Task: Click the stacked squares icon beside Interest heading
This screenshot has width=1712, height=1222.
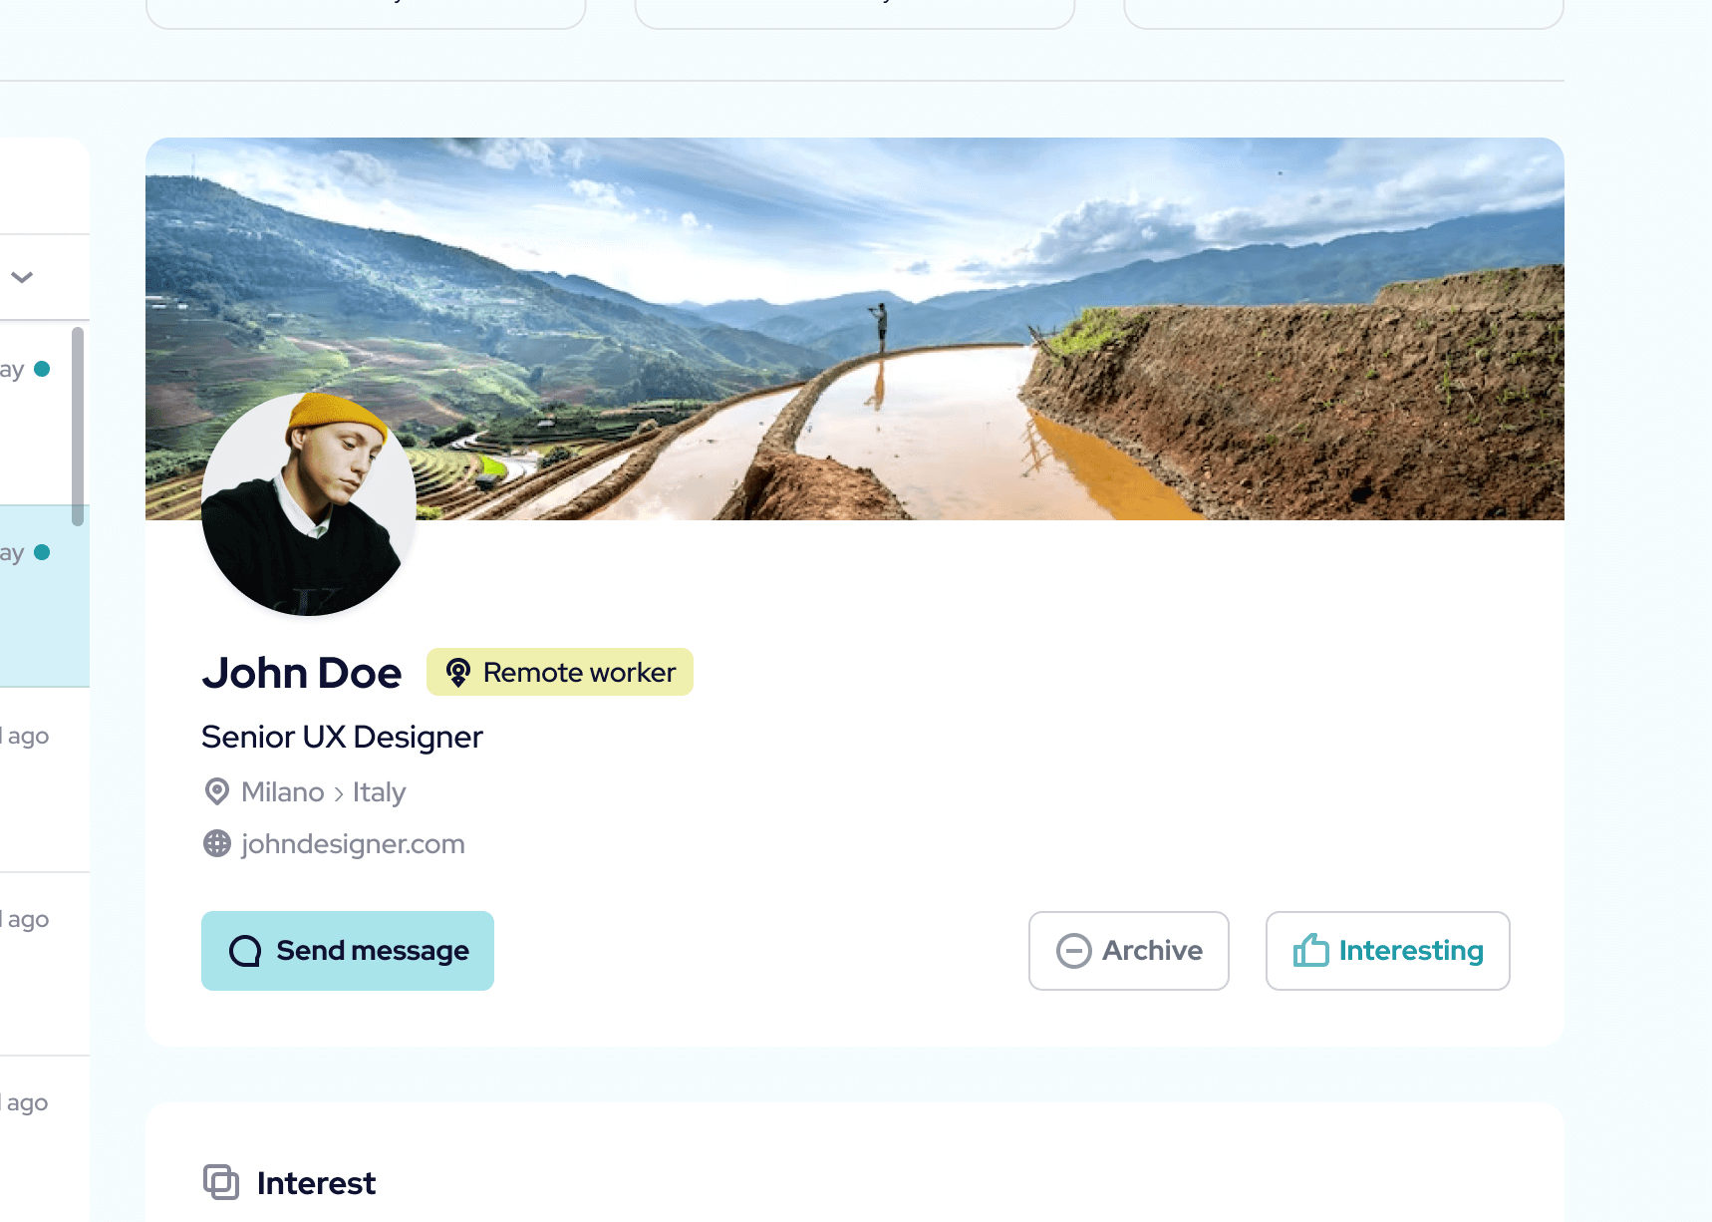Action: 221,1182
